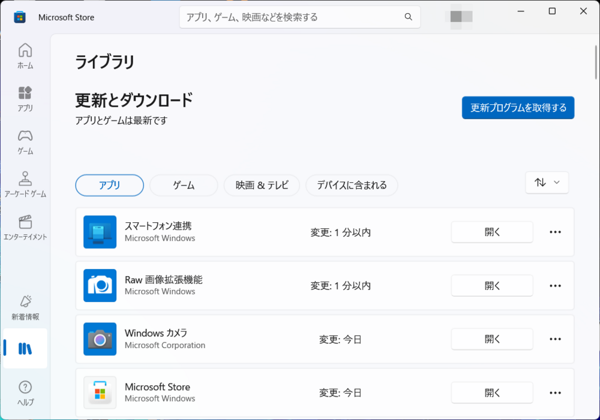Click the Microsoft Store app list icon
The width and height of the screenshot is (600, 420).
[x=100, y=392]
